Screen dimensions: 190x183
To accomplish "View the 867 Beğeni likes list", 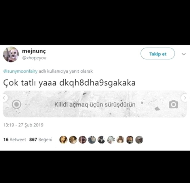I will tap(41, 139).
